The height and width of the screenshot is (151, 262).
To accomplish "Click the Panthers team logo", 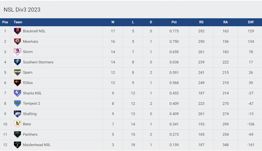I will tap(17, 134).
